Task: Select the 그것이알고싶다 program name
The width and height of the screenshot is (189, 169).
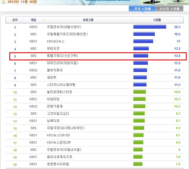Action: pyautogui.click(x=58, y=114)
